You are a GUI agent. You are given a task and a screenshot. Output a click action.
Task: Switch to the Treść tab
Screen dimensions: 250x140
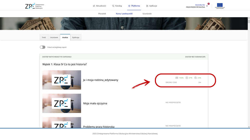point(44,37)
